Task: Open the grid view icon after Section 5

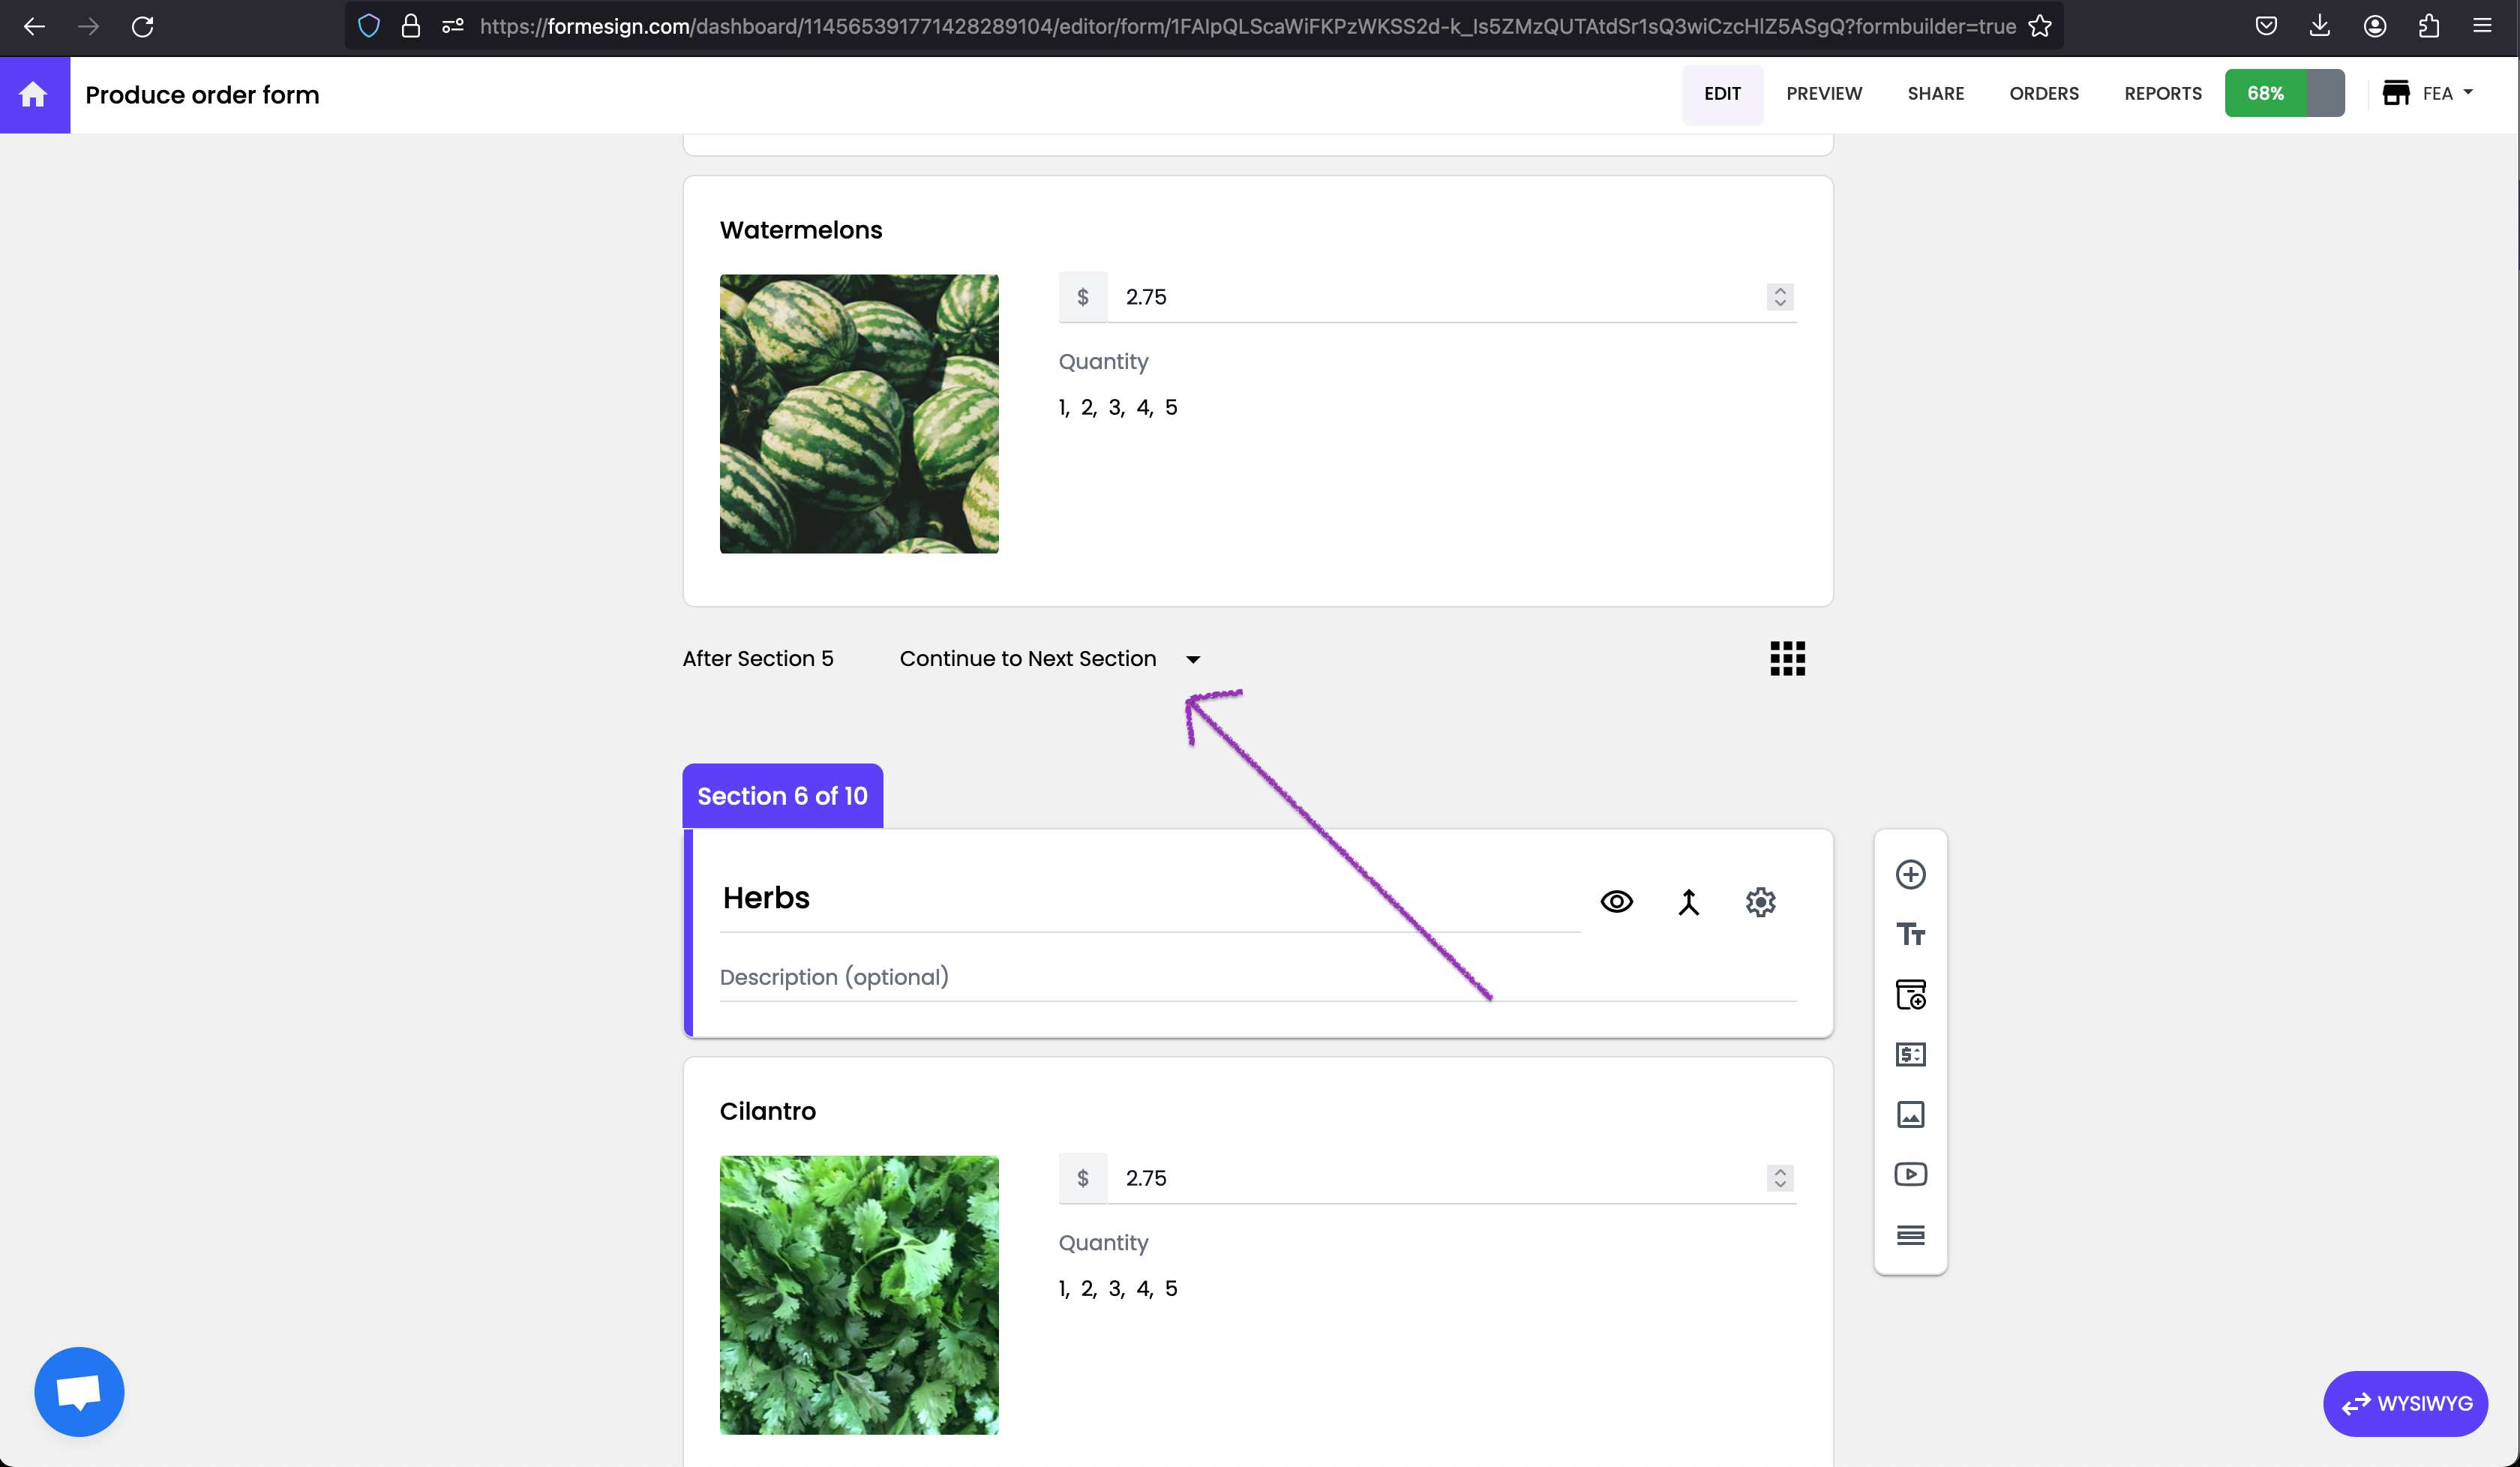Action: (1787, 659)
